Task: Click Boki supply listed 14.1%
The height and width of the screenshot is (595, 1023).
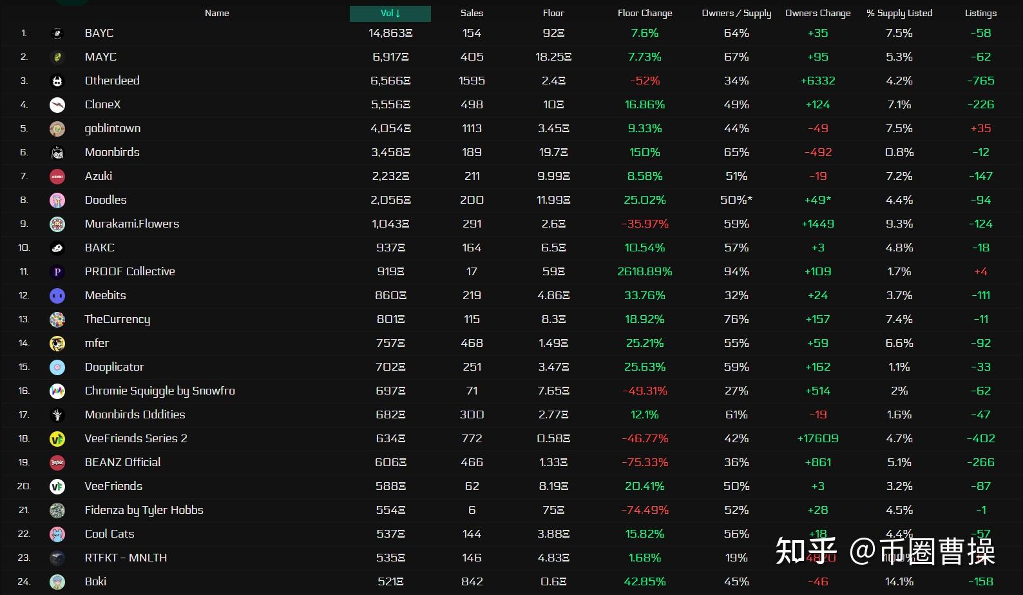Action: pos(899,581)
